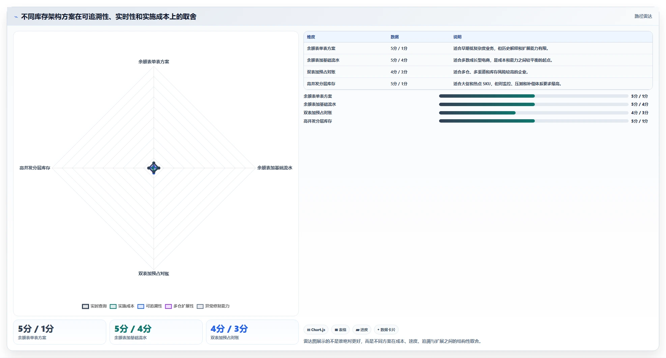The image size is (666, 358).
Task: Click the page title about 库存架构方案
Action: pyautogui.click(x=109, y=17)
